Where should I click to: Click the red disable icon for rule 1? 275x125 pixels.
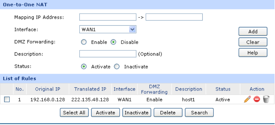coord(257,100)
